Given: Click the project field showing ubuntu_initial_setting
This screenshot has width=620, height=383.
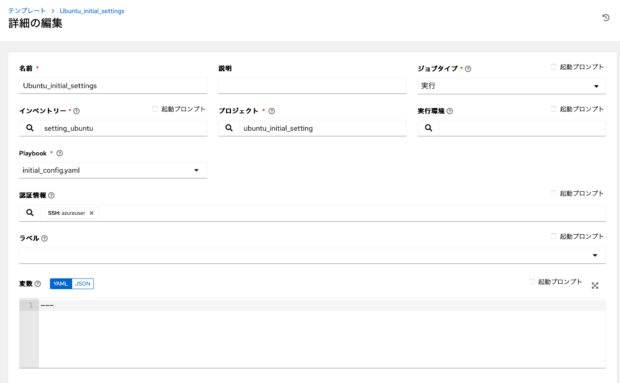Looking at the screenshot, I should coord(323,128).
